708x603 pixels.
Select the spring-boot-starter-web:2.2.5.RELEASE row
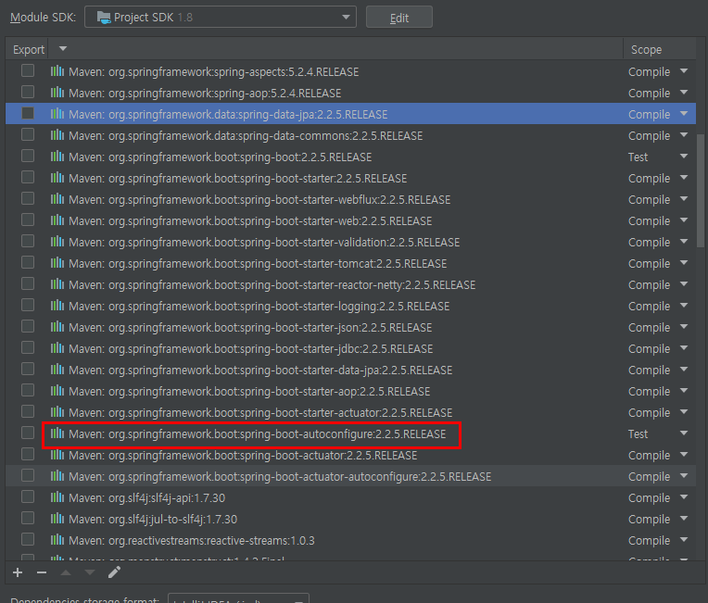coord(350,220)
